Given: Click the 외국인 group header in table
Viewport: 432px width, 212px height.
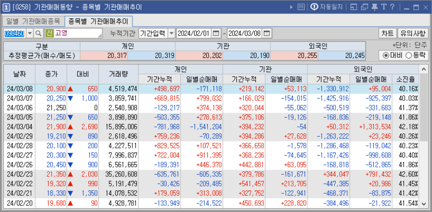Looking at the screenshot, I should [x=363, y=69].
